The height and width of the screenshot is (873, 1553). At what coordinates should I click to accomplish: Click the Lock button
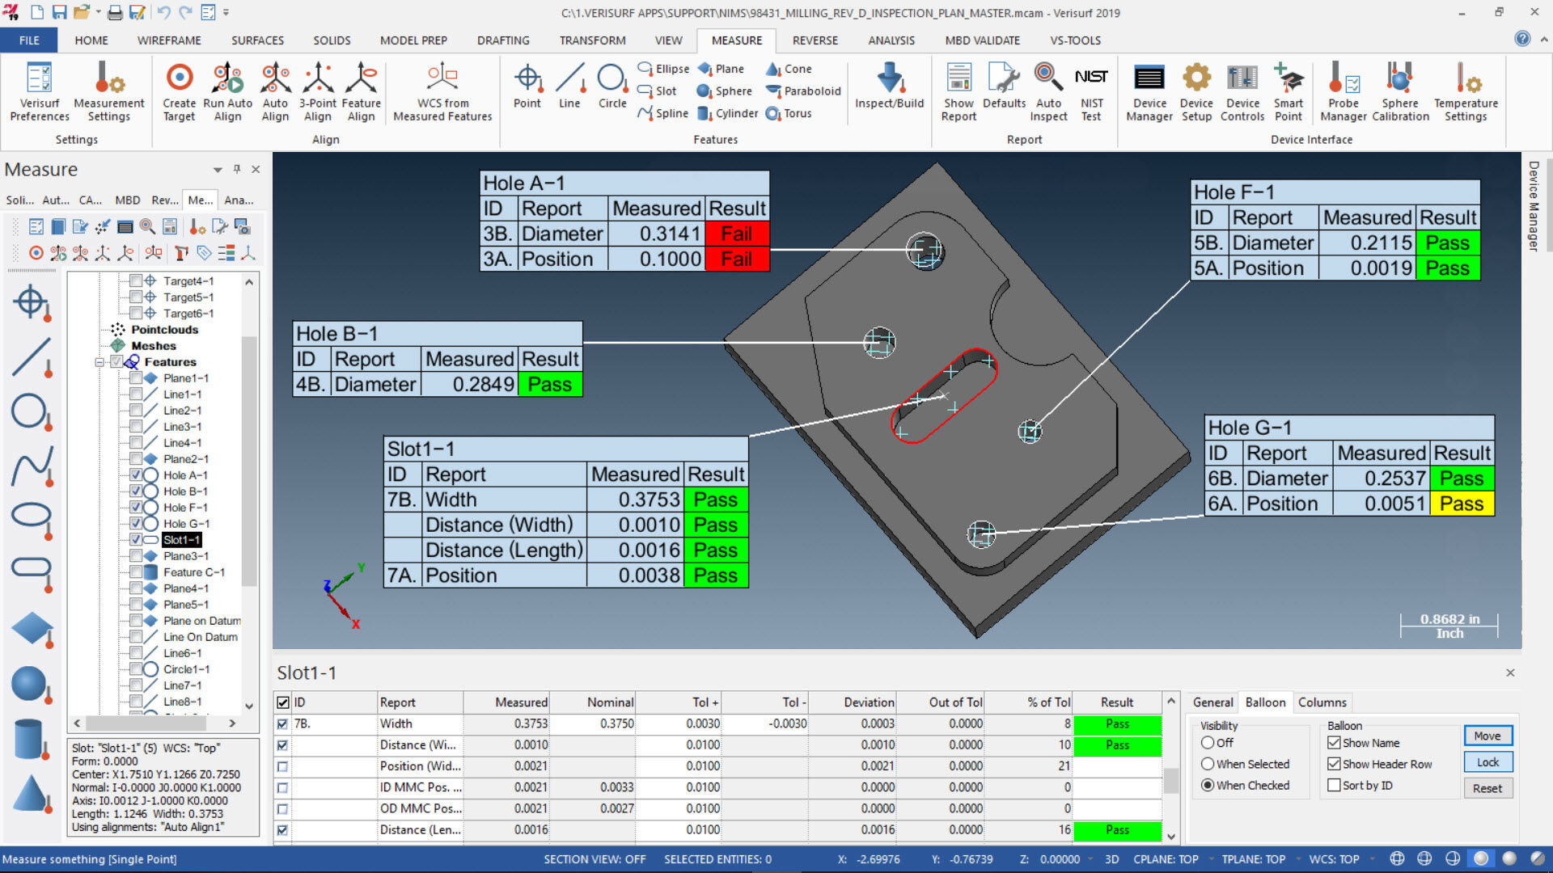point(1487,761)
